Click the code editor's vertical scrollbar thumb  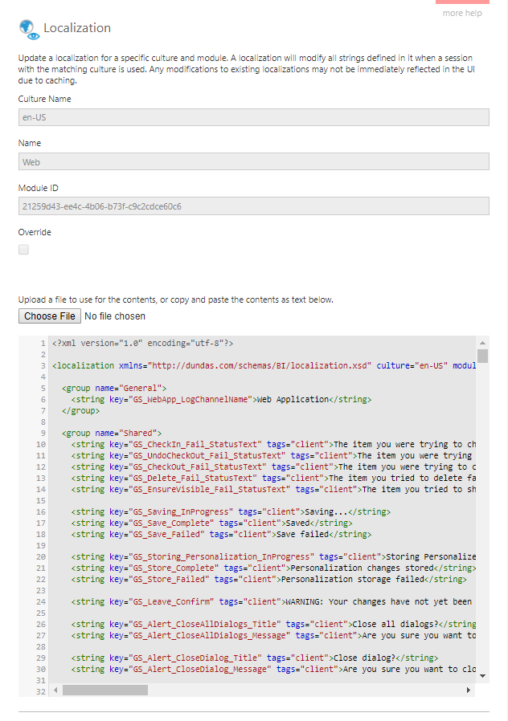tap(482, 356)
